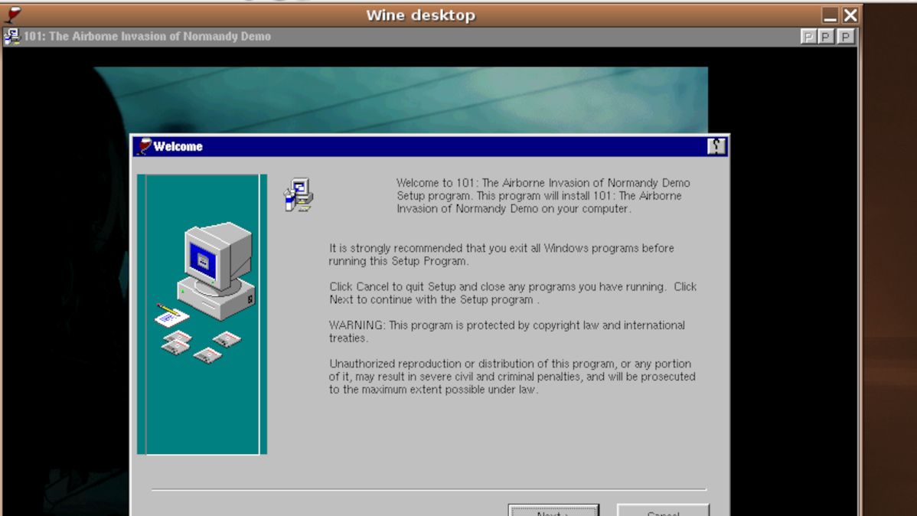Viewport: 917px width, 516px height.
Task: Click the Wine desktop wine glass icon
Action: pos(13,15)
